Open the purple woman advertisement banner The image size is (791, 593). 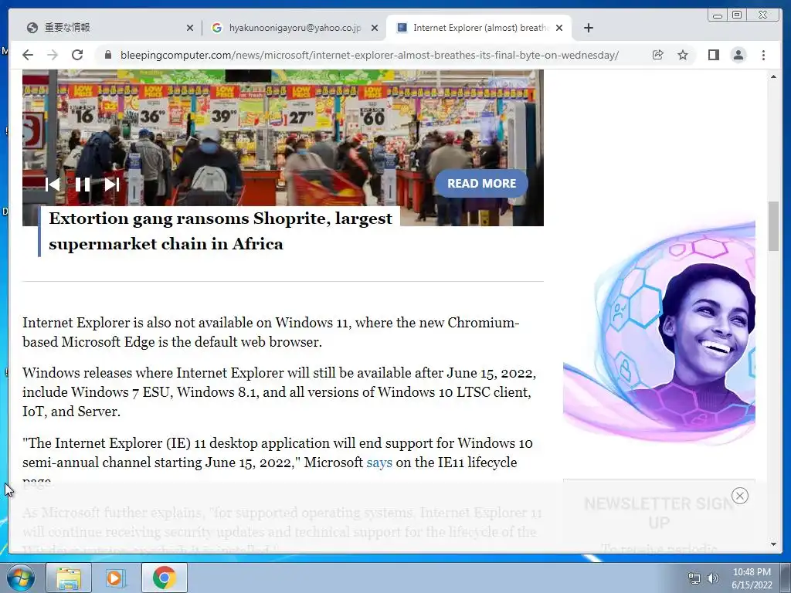[x=659, y=333]
